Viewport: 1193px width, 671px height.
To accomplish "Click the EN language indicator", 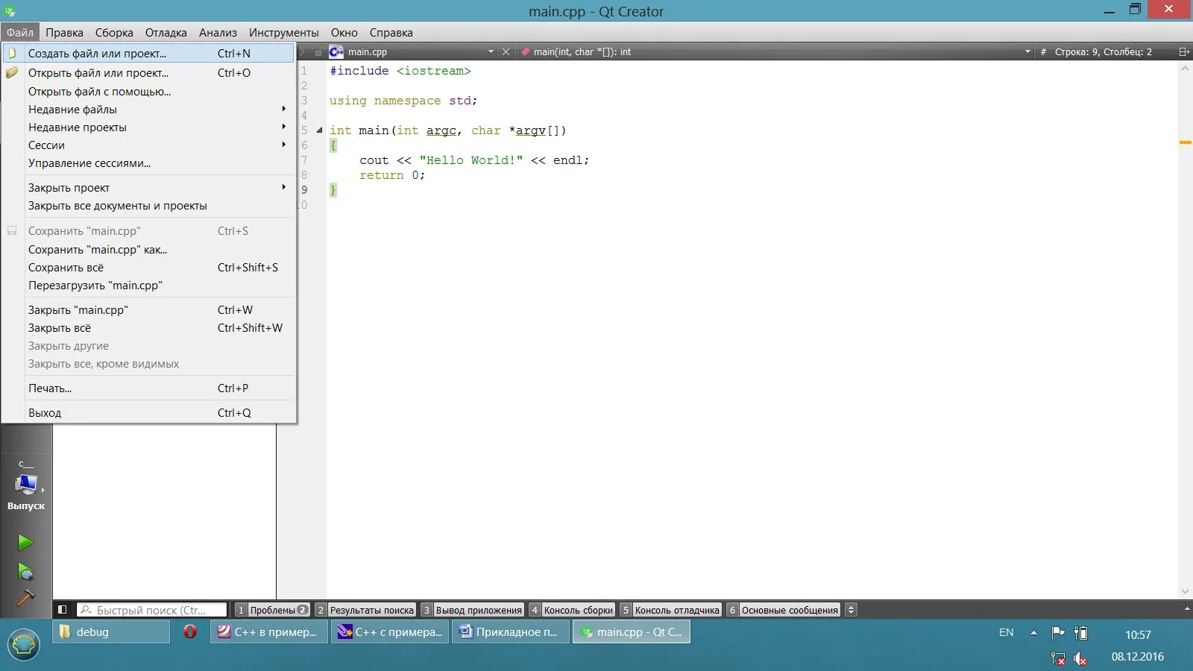I will (x=1007, y=632).
